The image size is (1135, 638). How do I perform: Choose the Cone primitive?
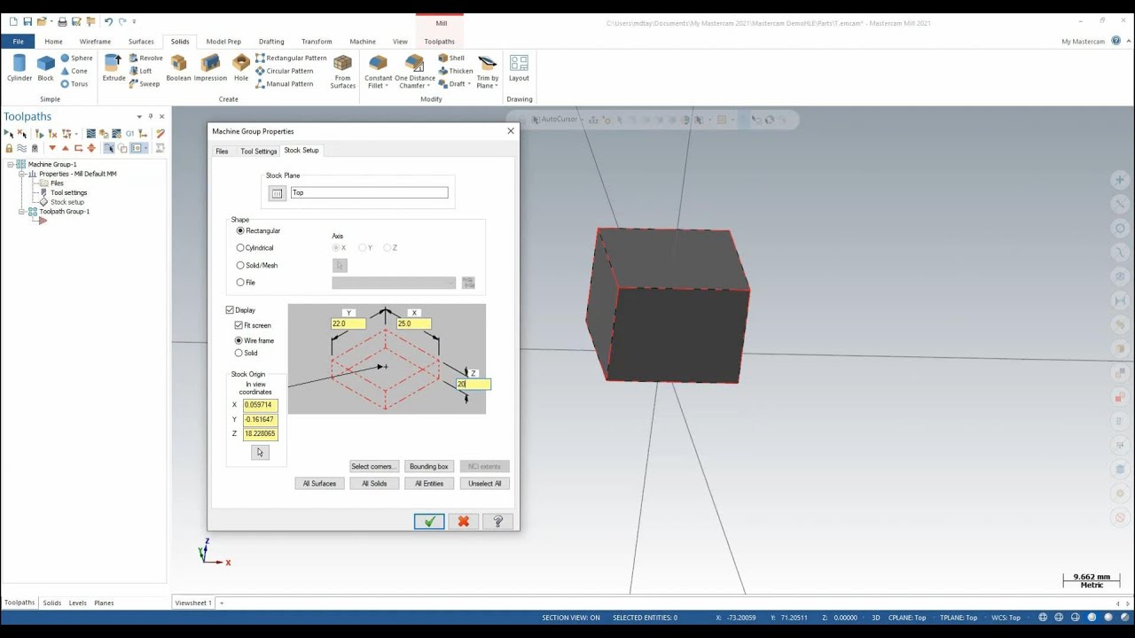pos(74,71)
